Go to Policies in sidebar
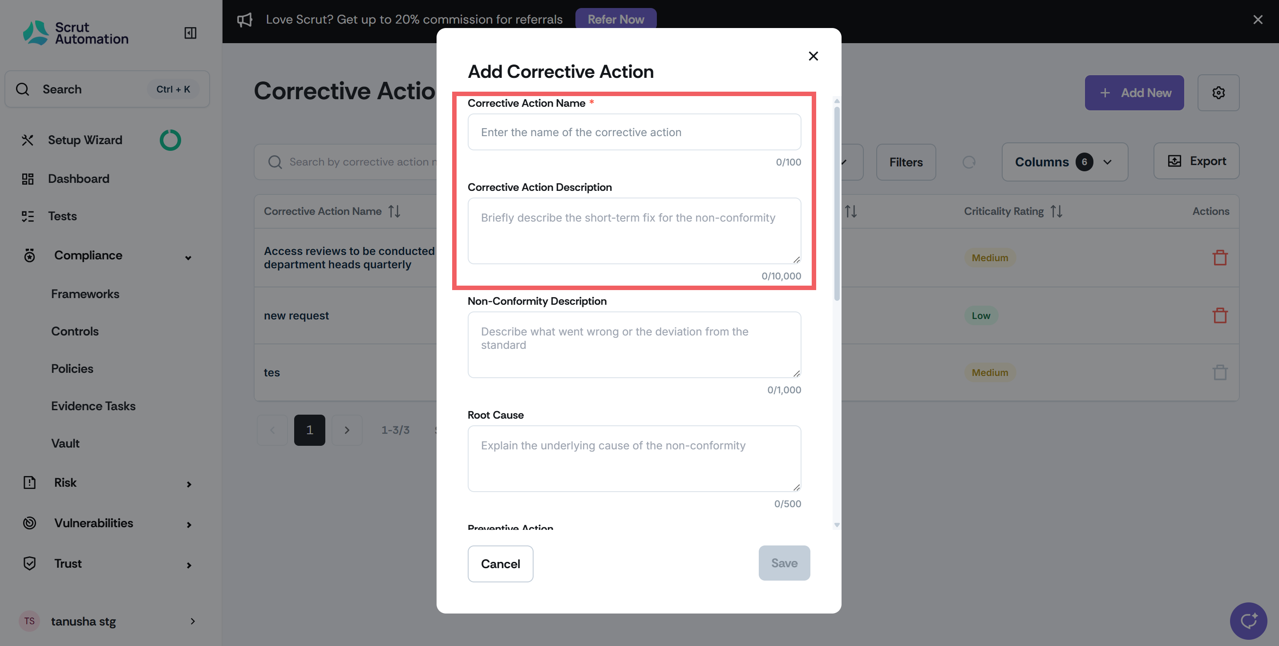The width and height of the screenshot is (1279, 646). (x=72, y=368)
